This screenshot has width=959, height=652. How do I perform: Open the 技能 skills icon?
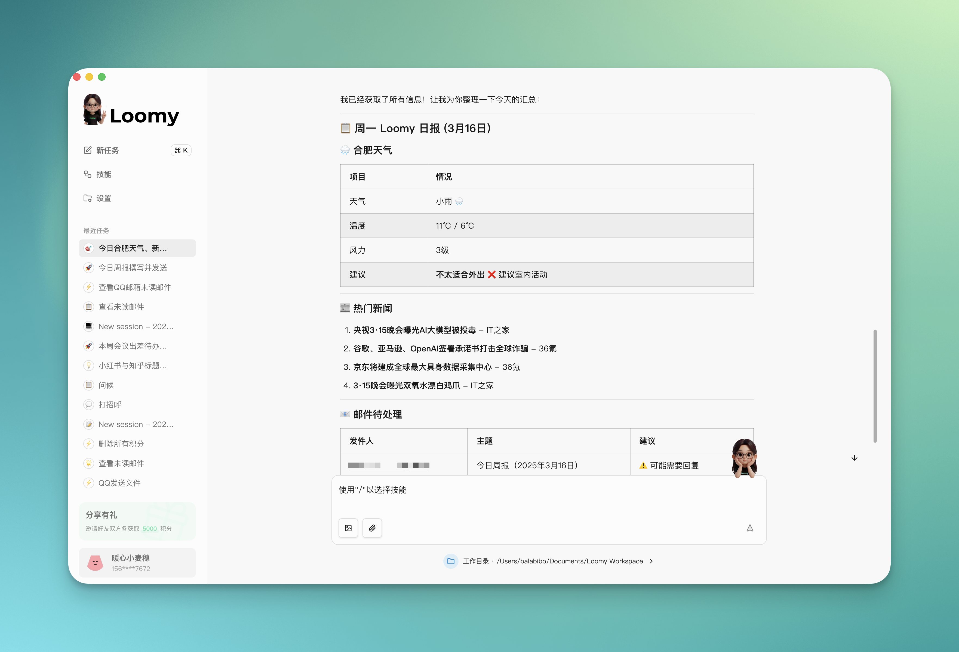click(x=88, y=174)
